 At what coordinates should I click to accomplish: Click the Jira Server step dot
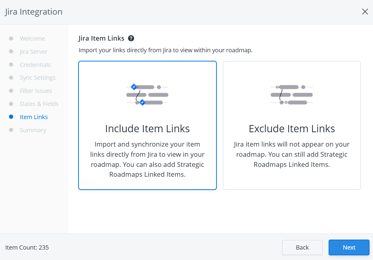(x=11, y=52)
